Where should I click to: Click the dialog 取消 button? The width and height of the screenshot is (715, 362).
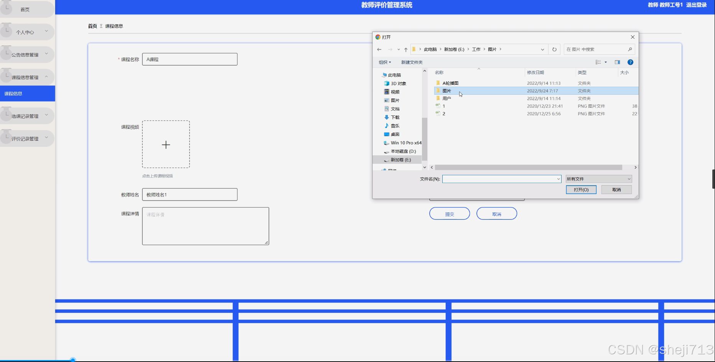point(616,190)
